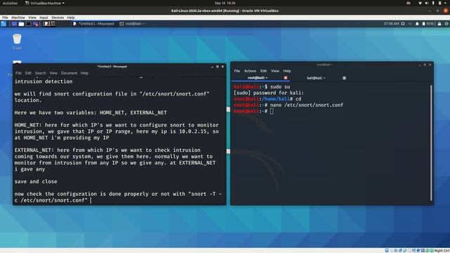Open terminal Edit menu

click(x=264, y=71)
